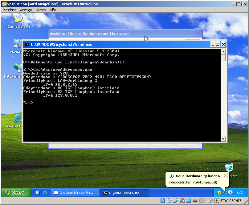This screenshot has height=205, width=249.
Task: Click the video capture indicator in VirtualBox status bar
Action: pos(195,201)
